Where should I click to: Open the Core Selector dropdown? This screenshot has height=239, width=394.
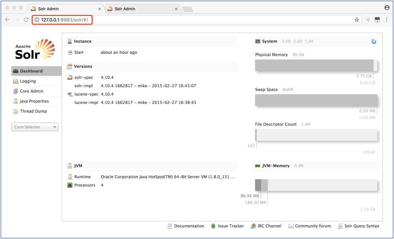click(35, 127)
